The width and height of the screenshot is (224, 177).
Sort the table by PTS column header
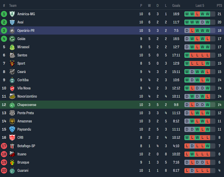[x=219, y=5]
